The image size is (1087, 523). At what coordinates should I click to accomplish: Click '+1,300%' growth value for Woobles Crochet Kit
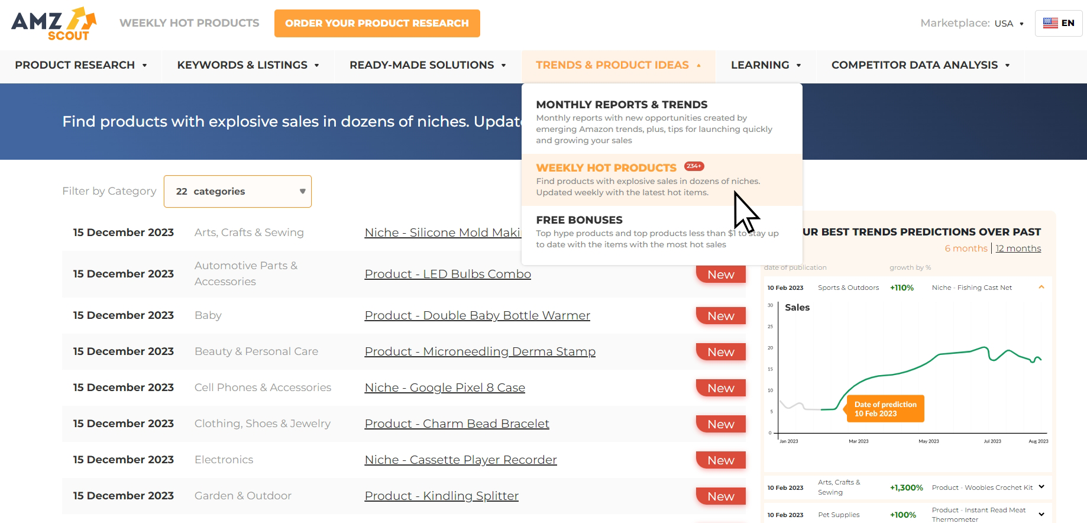point(906,488)
